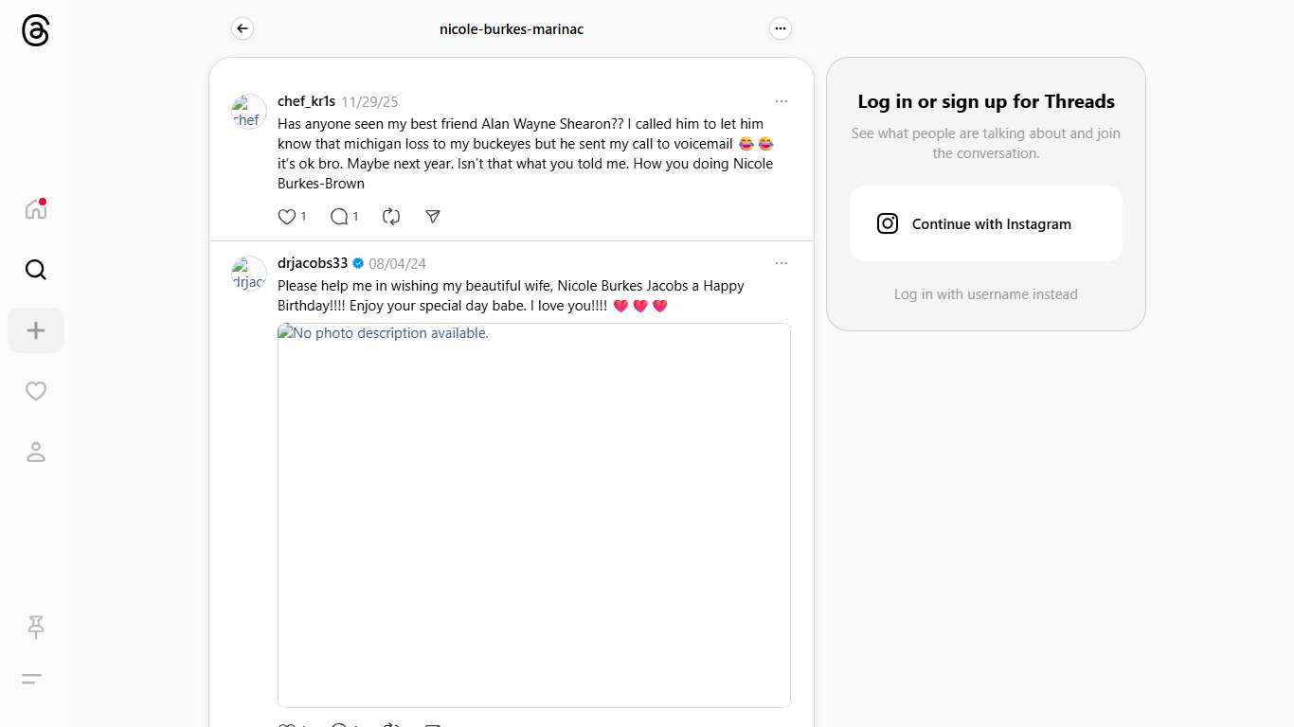
Task: Open the photo in drjacobs33's post
Action: [x=533, y=515]
